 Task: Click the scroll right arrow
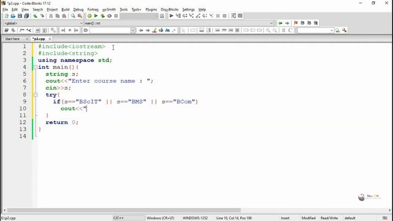390,210
